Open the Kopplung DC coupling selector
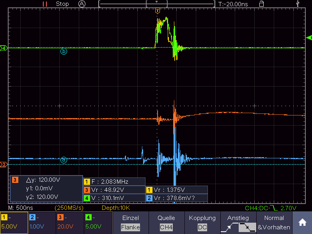312x234 pixels. [202, 222]
